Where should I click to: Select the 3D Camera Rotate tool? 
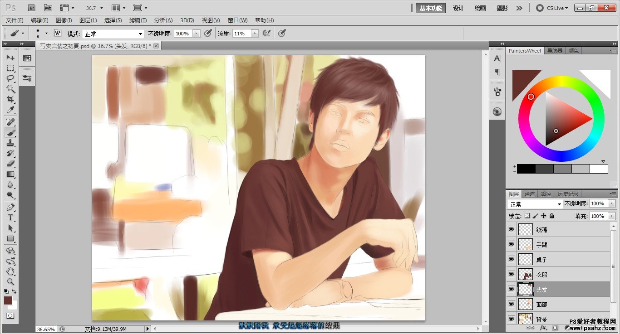10,261
